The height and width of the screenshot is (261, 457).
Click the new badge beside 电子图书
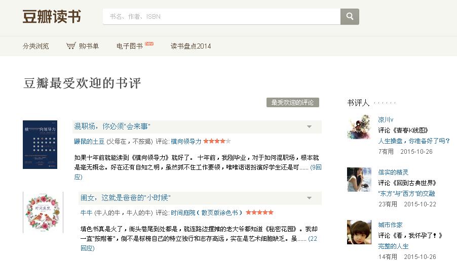[149, 43]
